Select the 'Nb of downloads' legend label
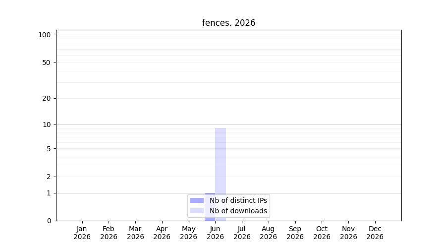 coord(238,211)
